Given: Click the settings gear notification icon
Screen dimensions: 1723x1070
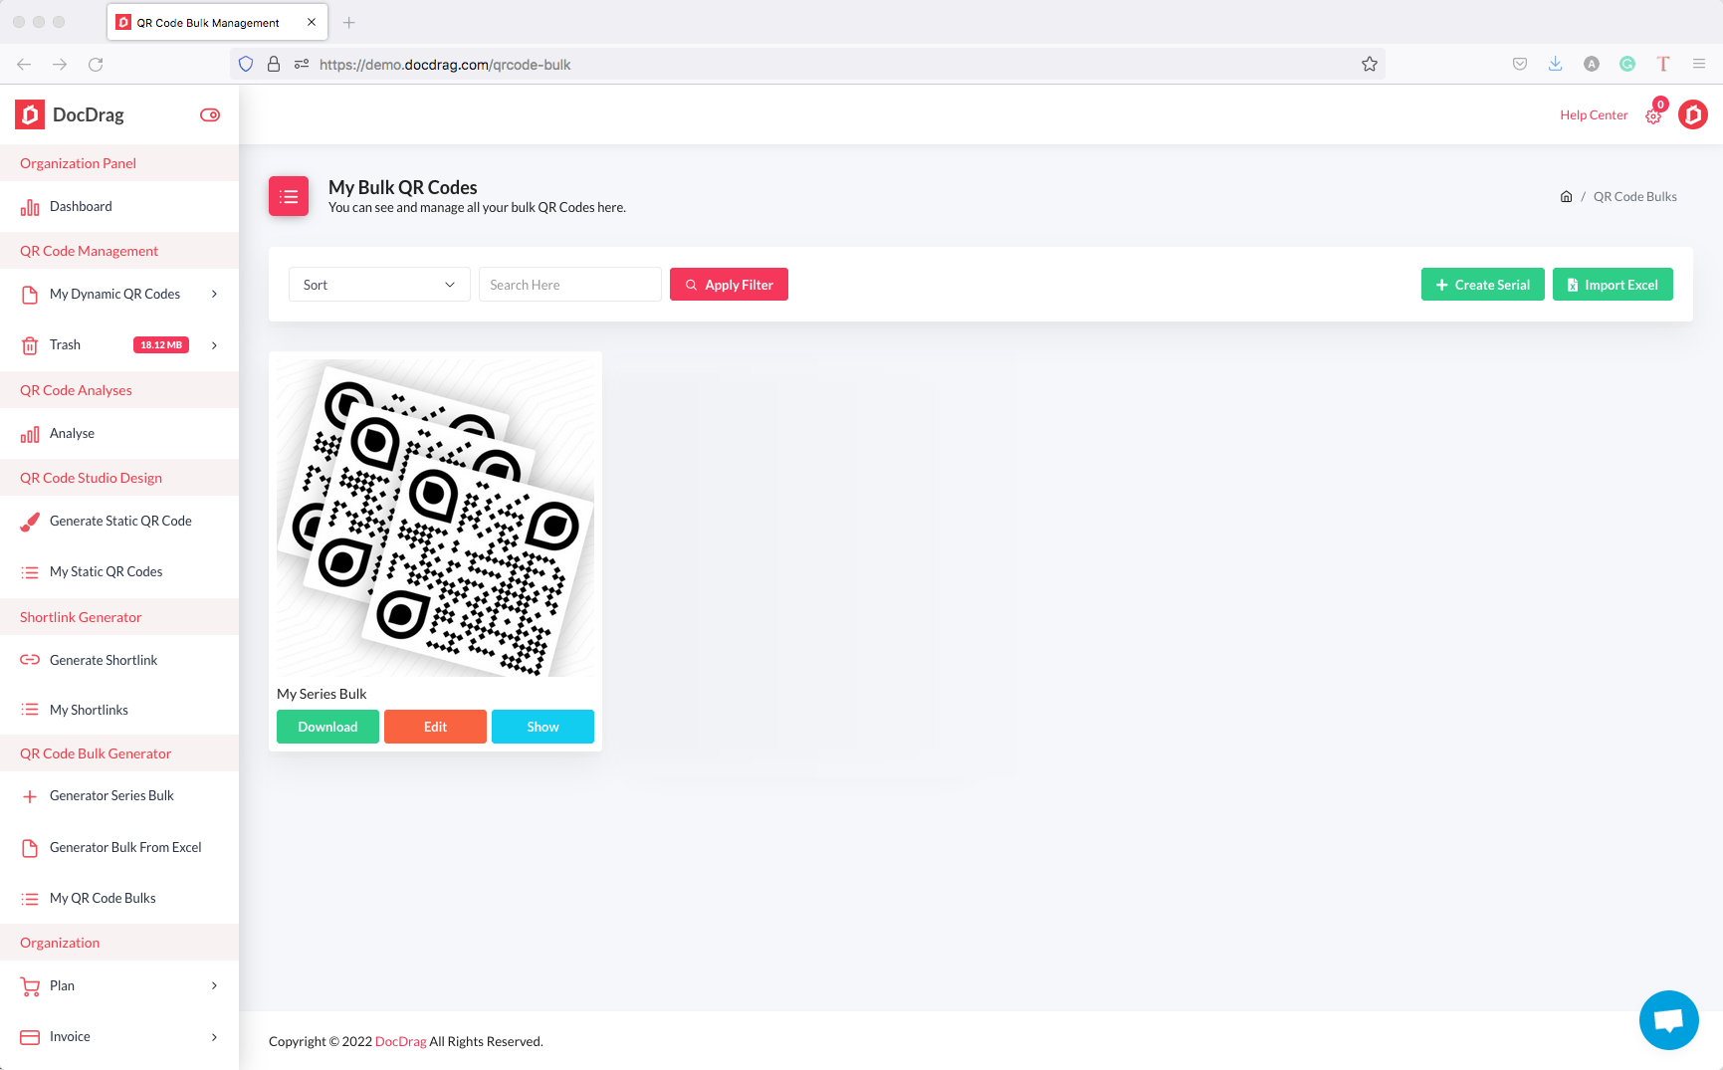Looking at the screenshot, I should pyautogui.click(x=1654, y=115).
